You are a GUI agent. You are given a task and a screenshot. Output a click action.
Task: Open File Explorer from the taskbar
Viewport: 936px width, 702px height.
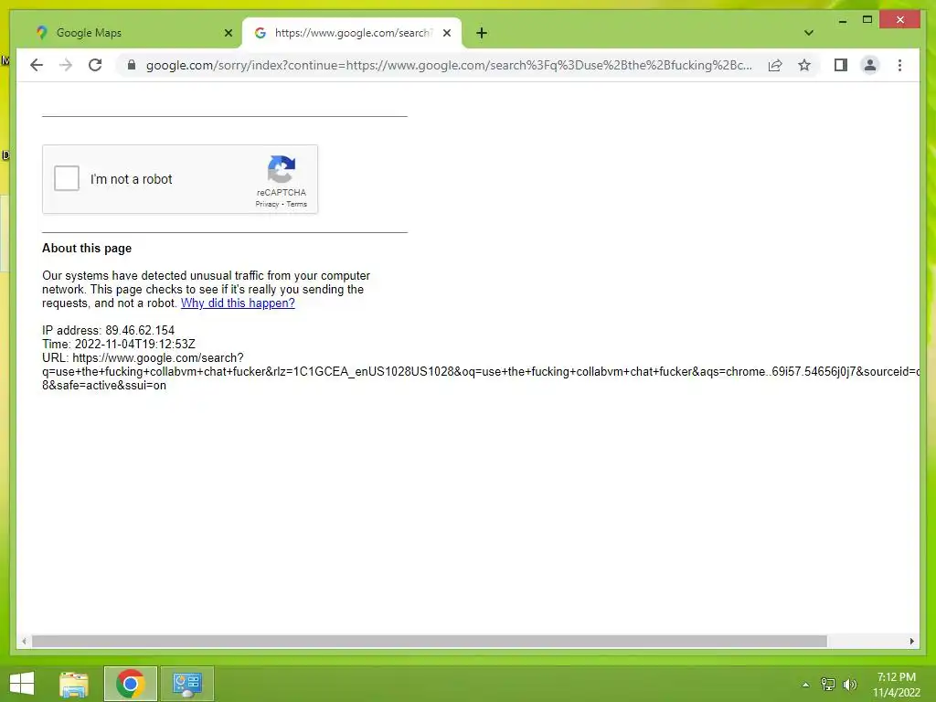click(74, 684)
